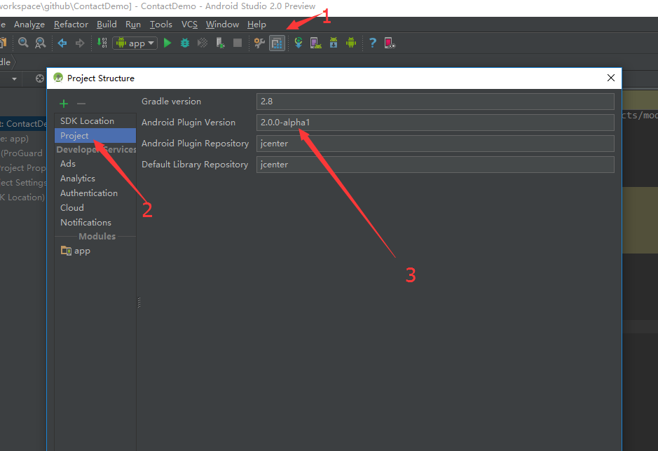Click the Find magnifier icon in toolbar
The height and width of the screenshot is (451, 658).
tap(23, 43)
